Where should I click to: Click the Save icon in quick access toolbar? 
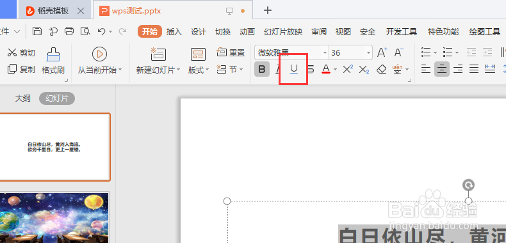point(37,31)
